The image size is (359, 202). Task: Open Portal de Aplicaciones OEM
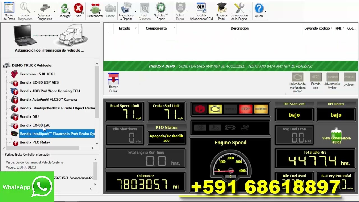pos(201,11)
